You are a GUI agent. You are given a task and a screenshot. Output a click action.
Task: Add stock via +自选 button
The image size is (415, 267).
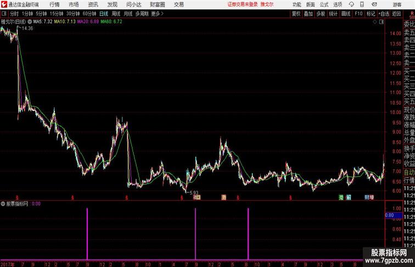pyautogui.click(x=384, y=14)
